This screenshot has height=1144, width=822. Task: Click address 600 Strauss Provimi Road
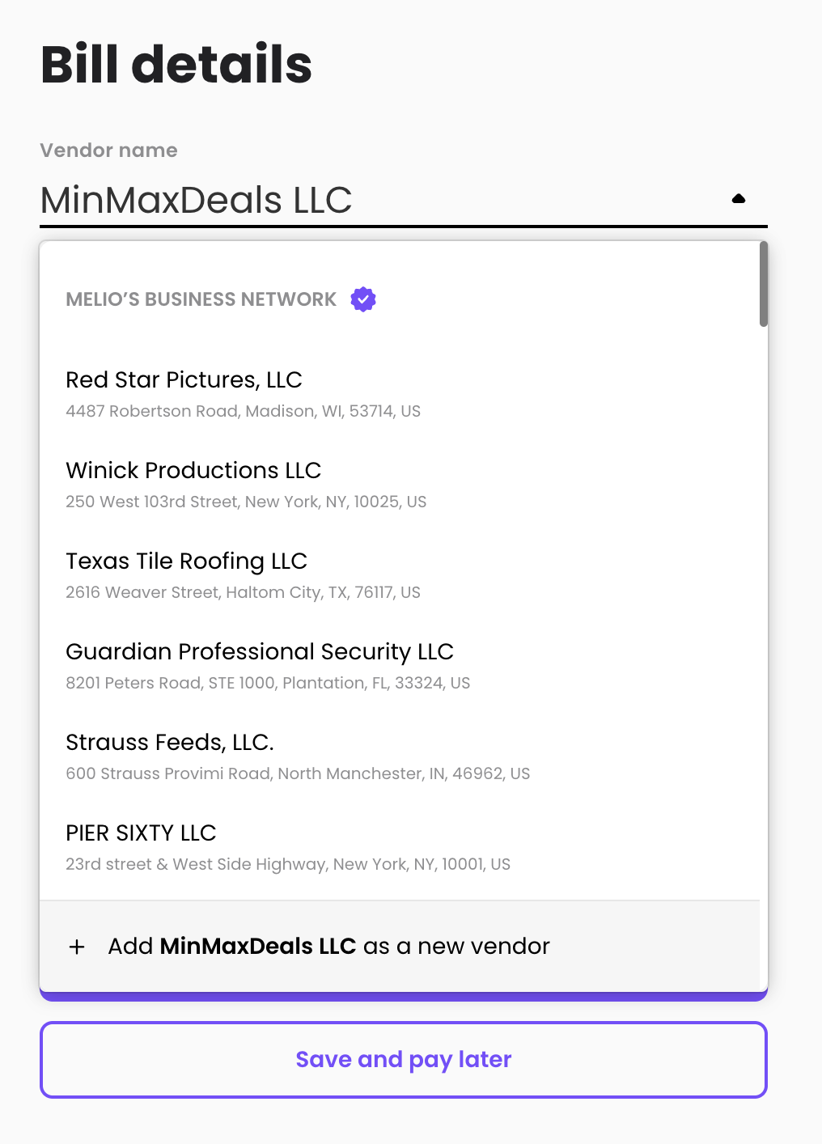point(298,773)
